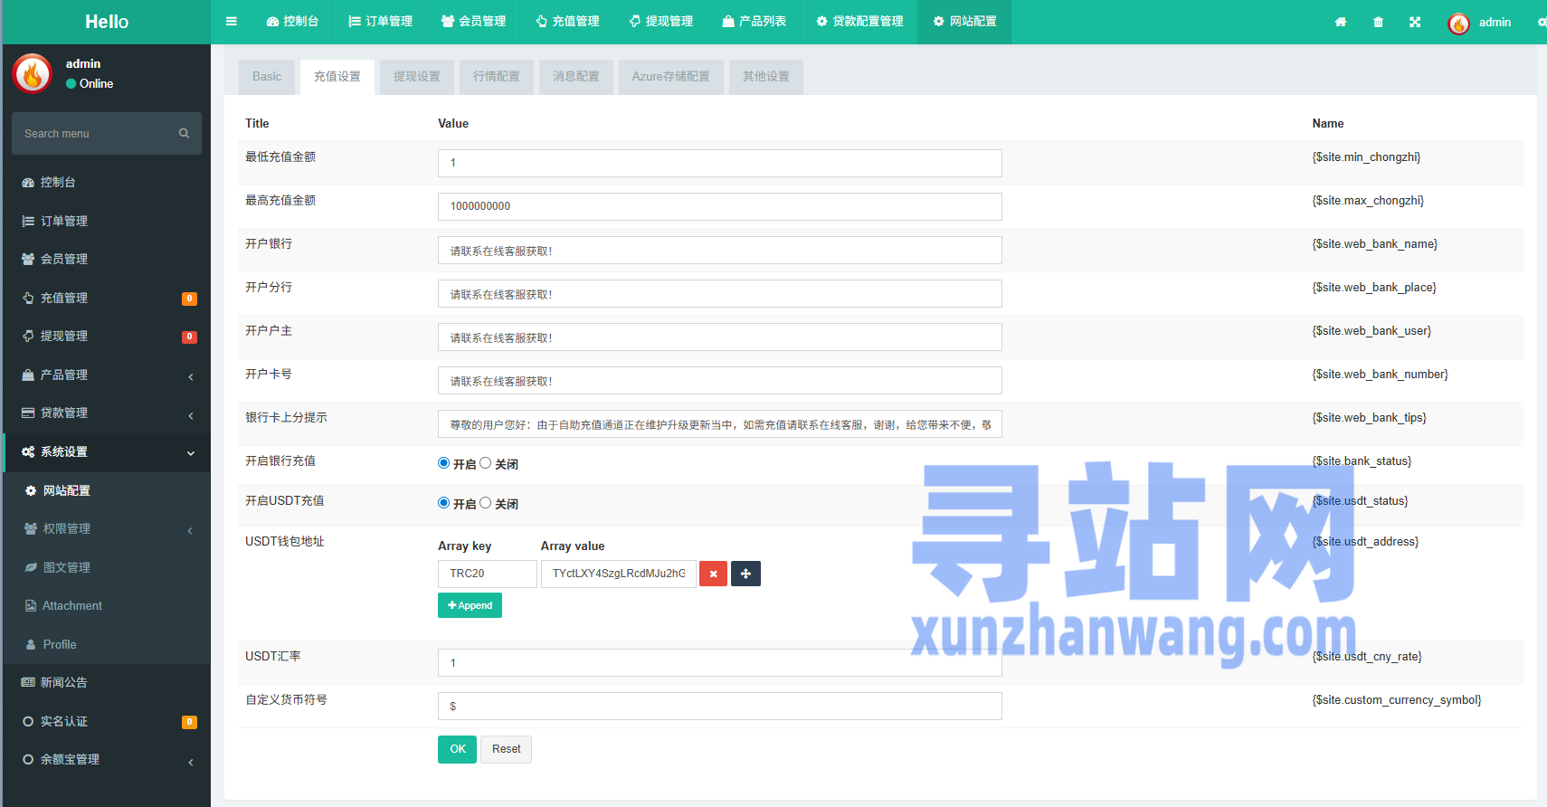Click the 贷款管理 card icon in sidebar
Screen dimensions: 1547x807
28,413
